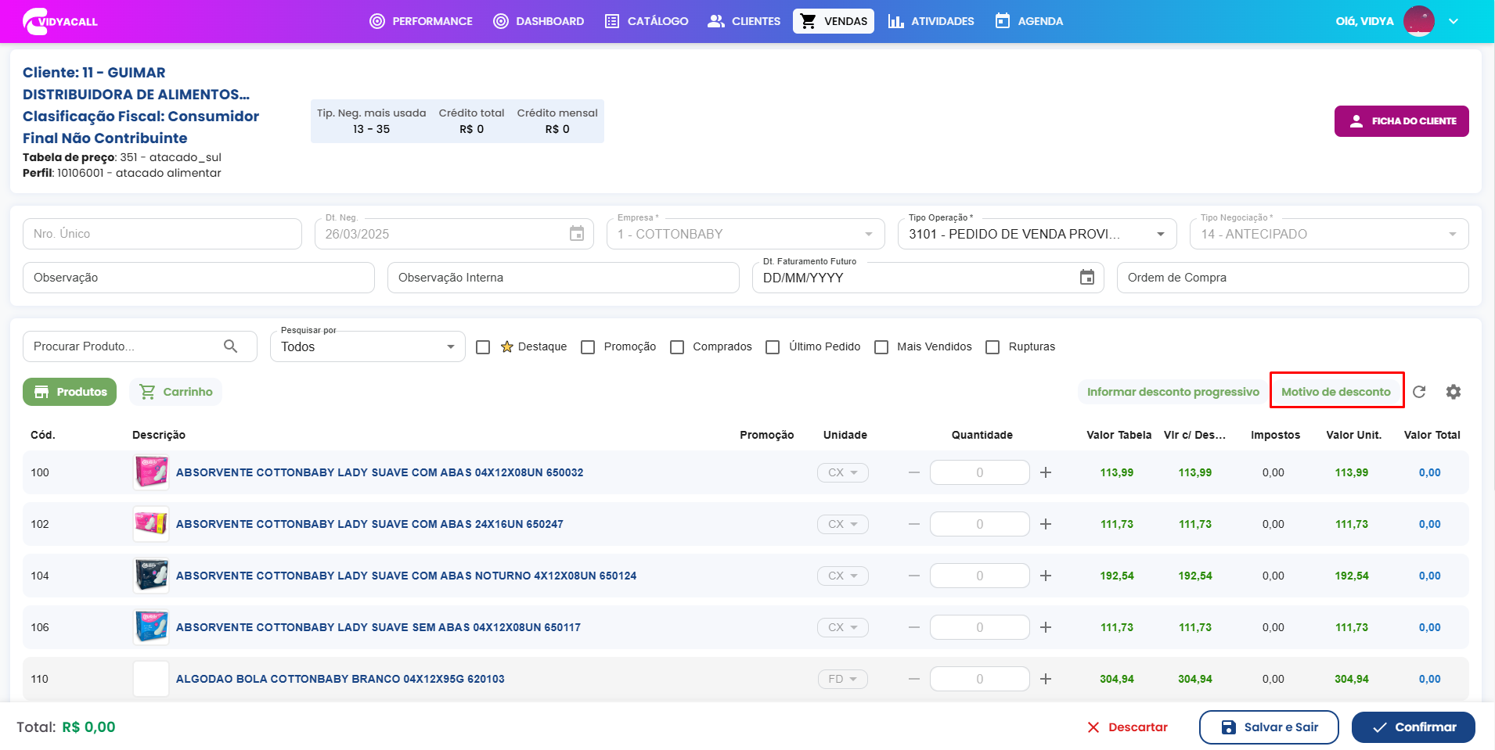Click the Nro. Único field
This screenshot has width=1495, height=750.
coord(162,234)
